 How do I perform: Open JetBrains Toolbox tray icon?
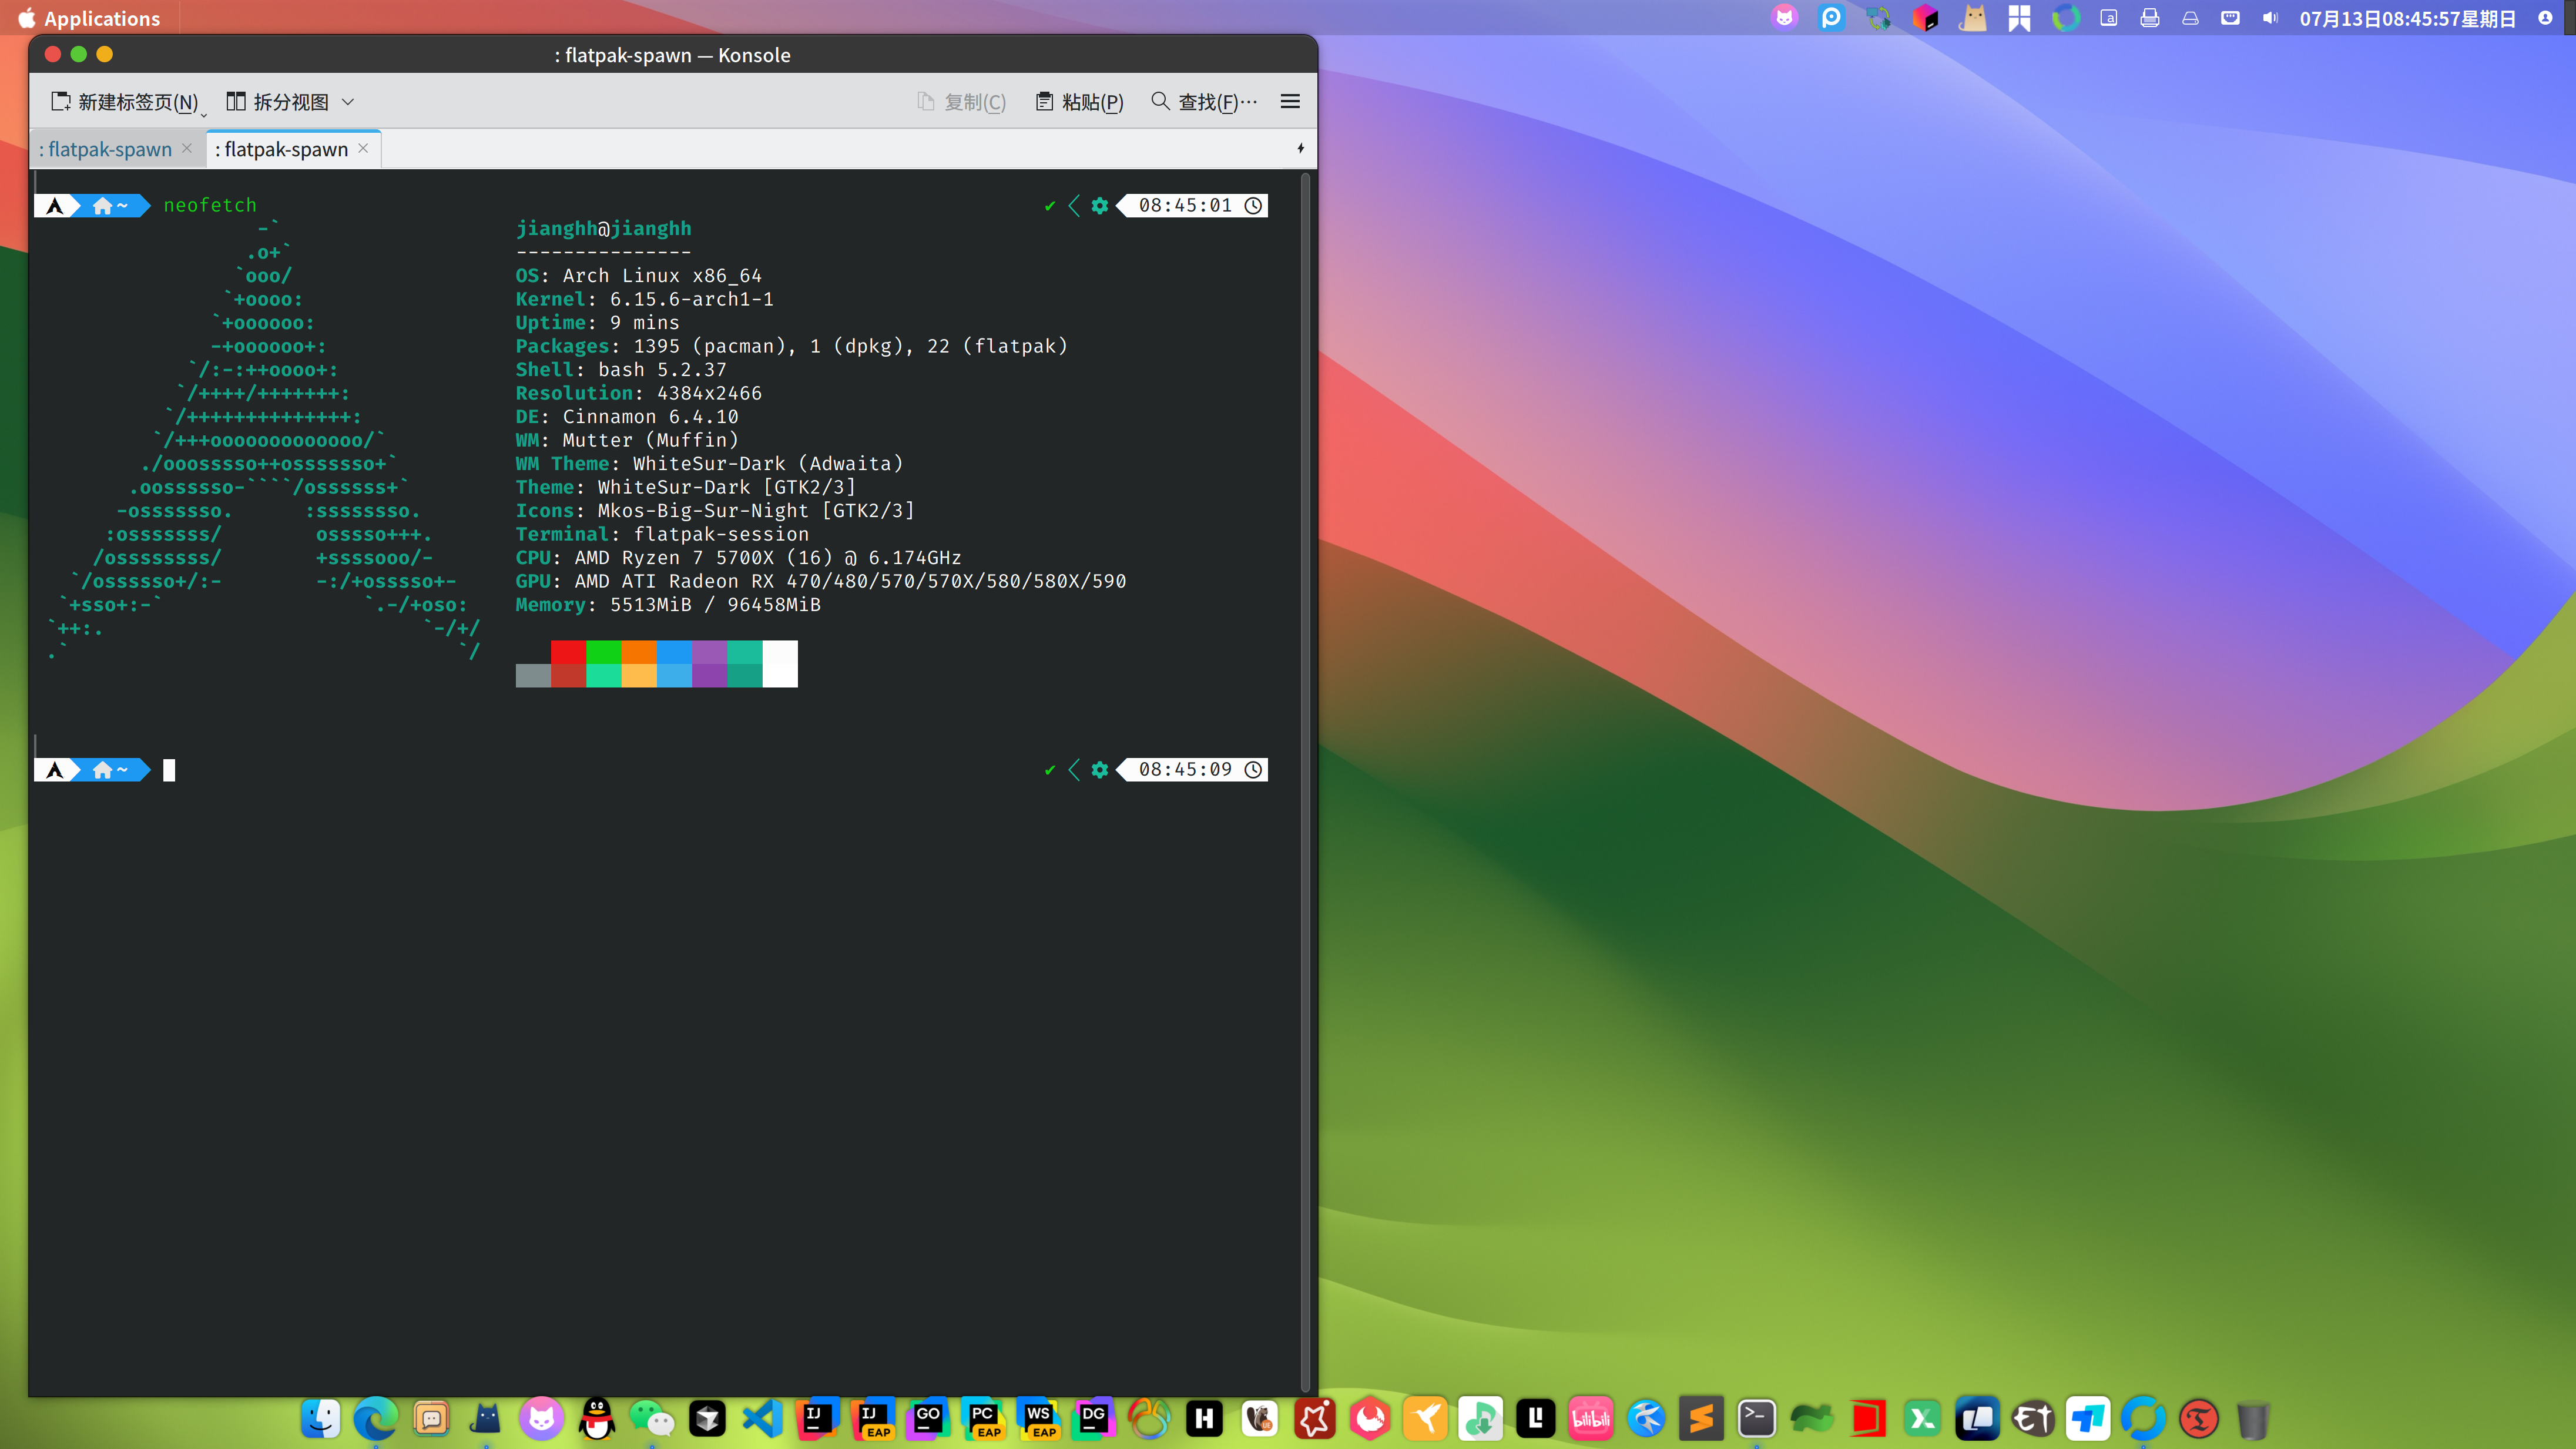pos(1925,18)
